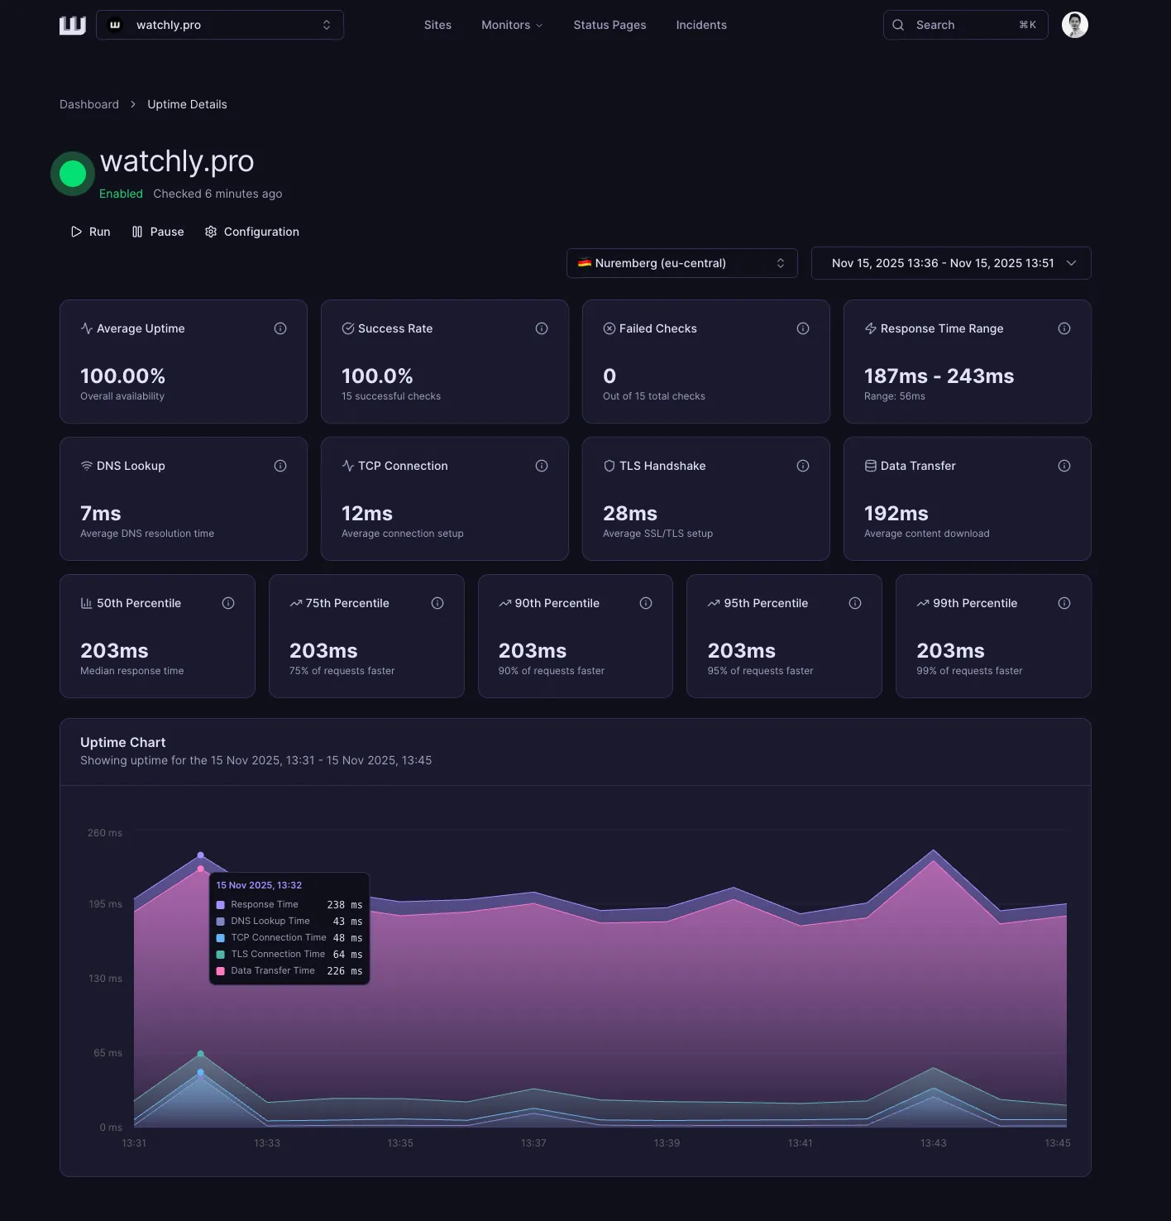Navigate to Dashboard breadcrumb link

click(89, 104)
